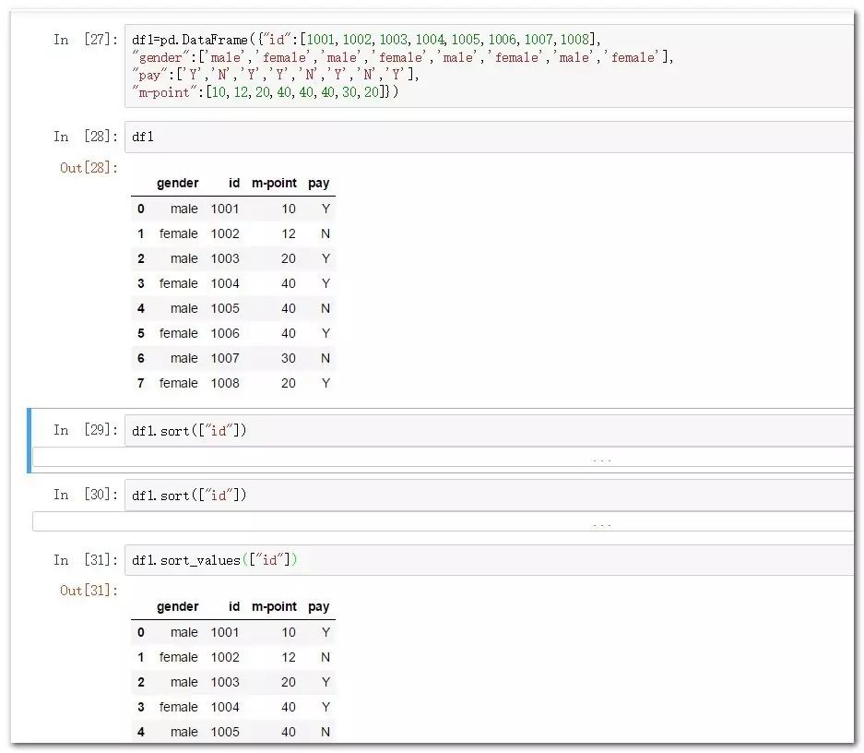Click id value 1008 in Out[28] table
Image resolution: width=864 pixels, height=753 pixels.
[225, 383]
